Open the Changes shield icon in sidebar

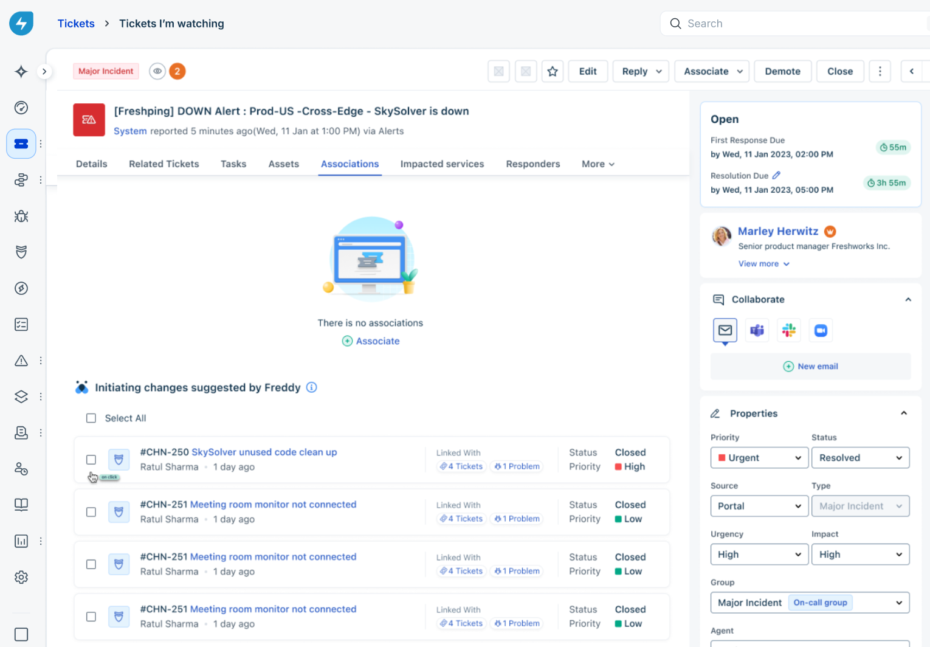pyautogui.click(x=21, y=252)
